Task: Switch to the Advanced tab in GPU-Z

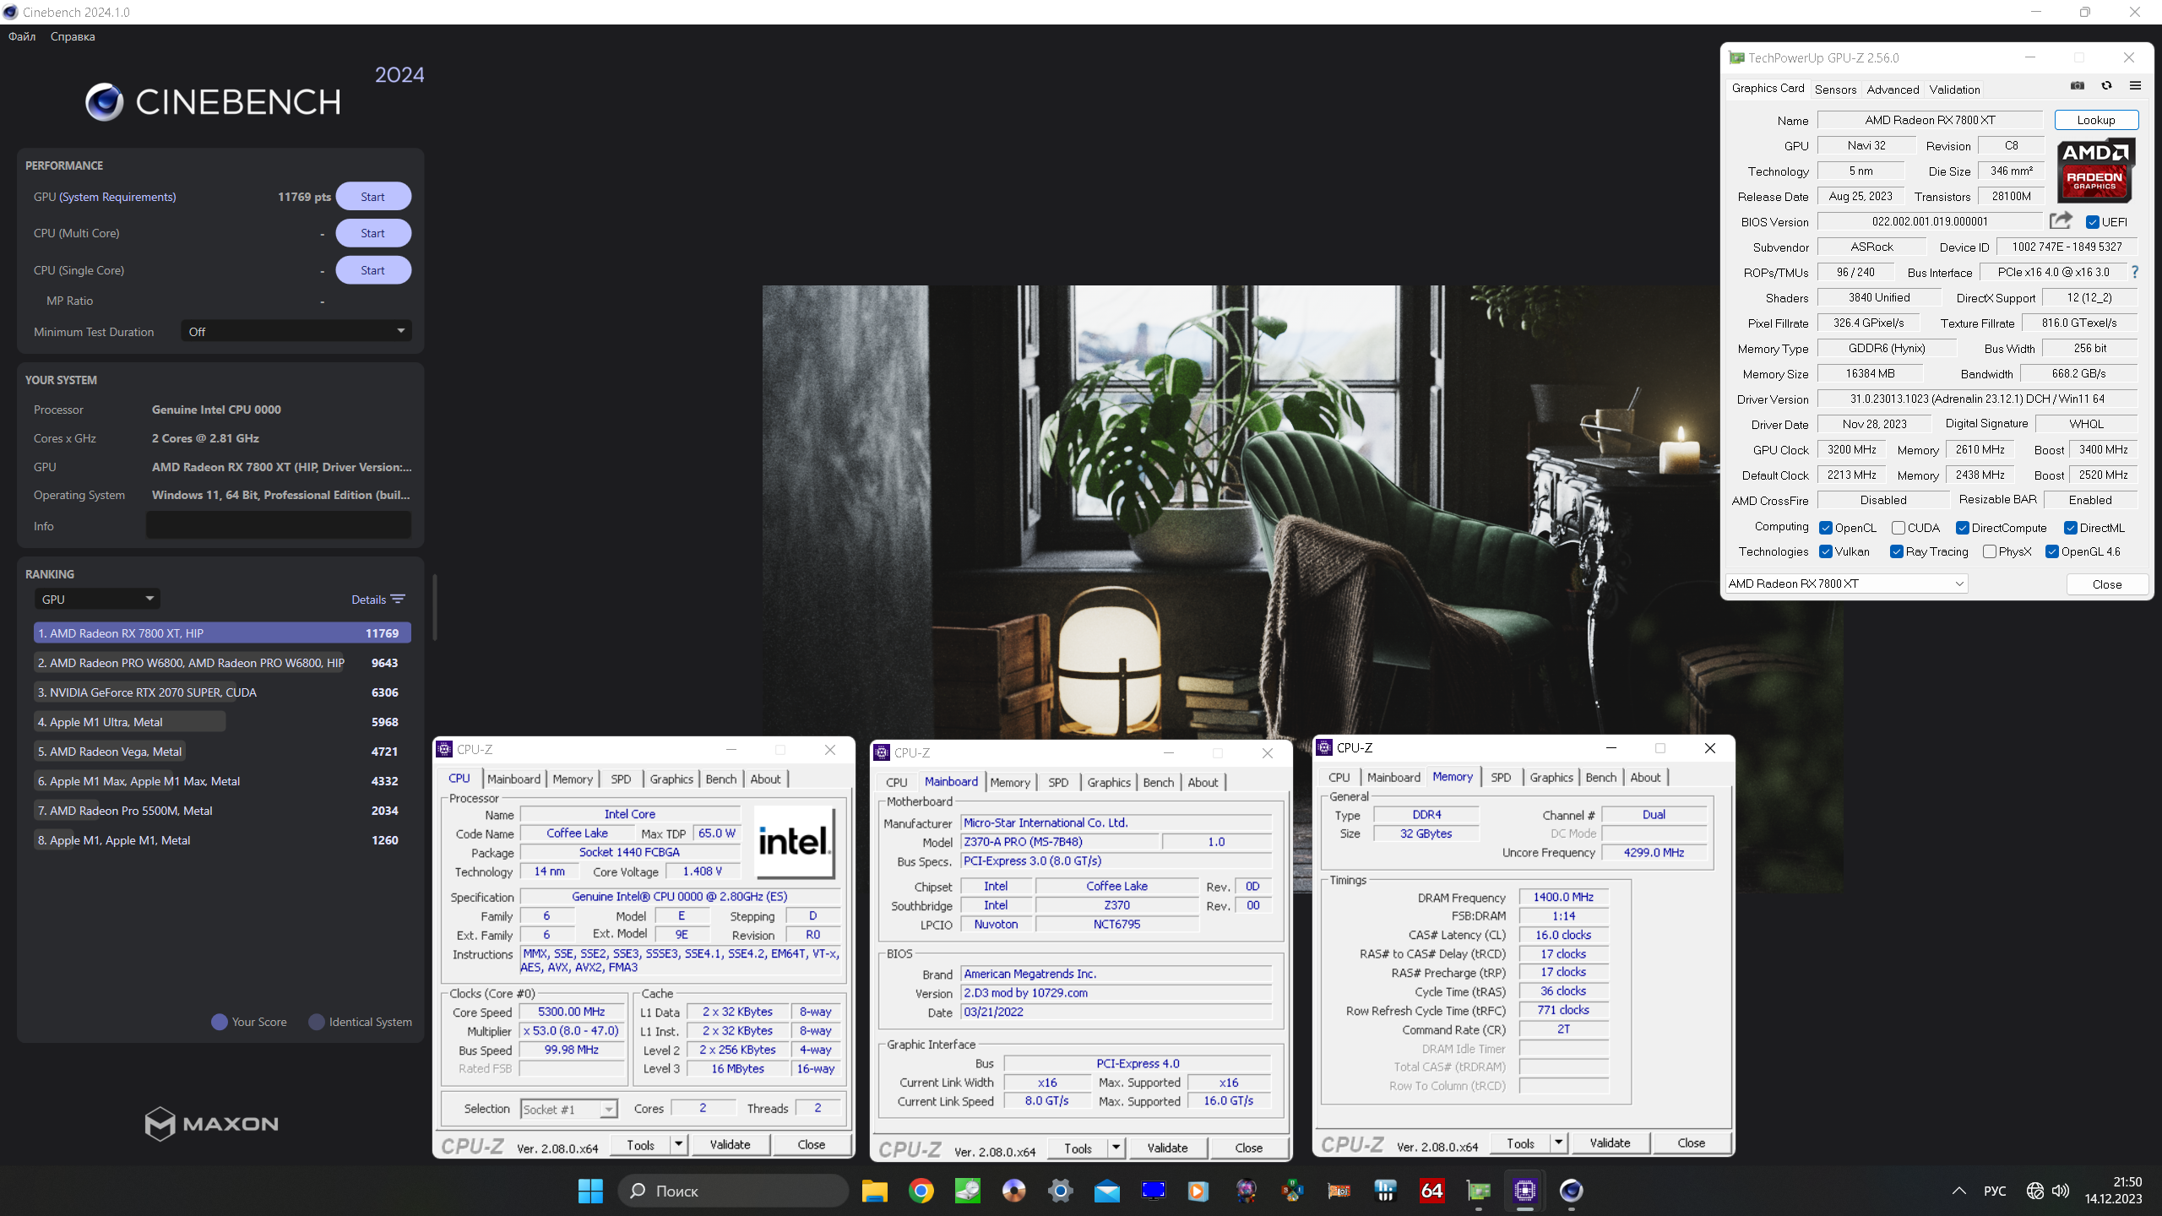Action: (x=1893, y=90)
